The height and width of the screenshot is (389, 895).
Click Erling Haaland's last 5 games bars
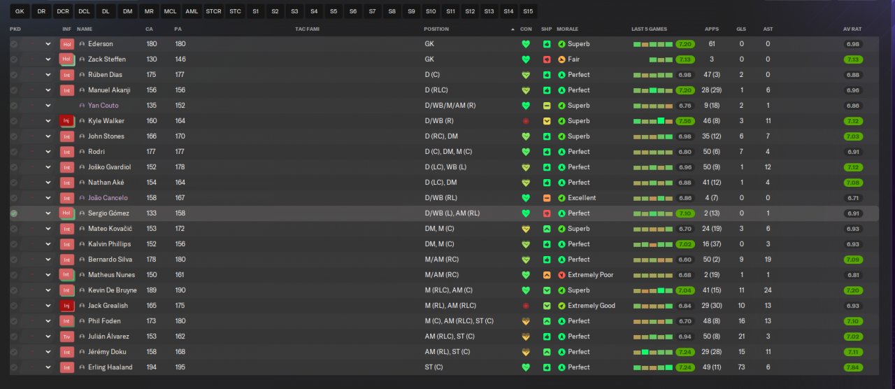[x=653, y=367]
